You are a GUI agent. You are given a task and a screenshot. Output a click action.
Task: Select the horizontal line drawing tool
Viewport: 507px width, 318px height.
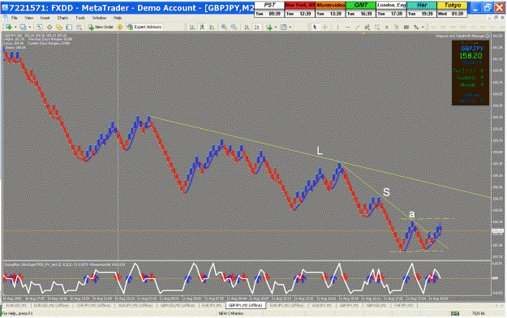pos(347,28)
